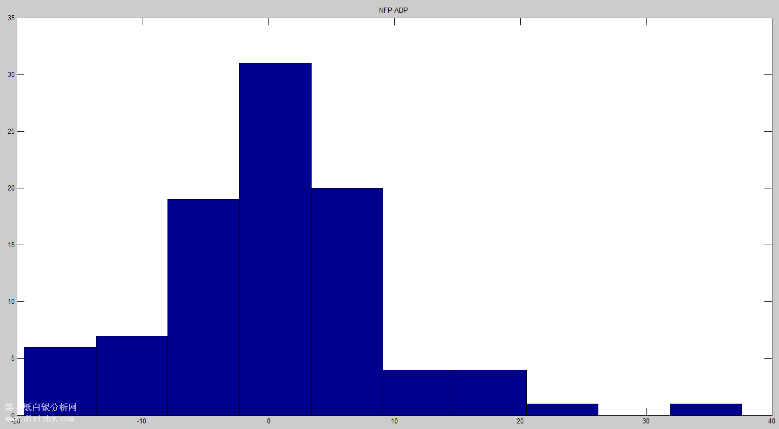Select the short bar above x-axis value 20
779x429 pixels.
tap(491, 393)
